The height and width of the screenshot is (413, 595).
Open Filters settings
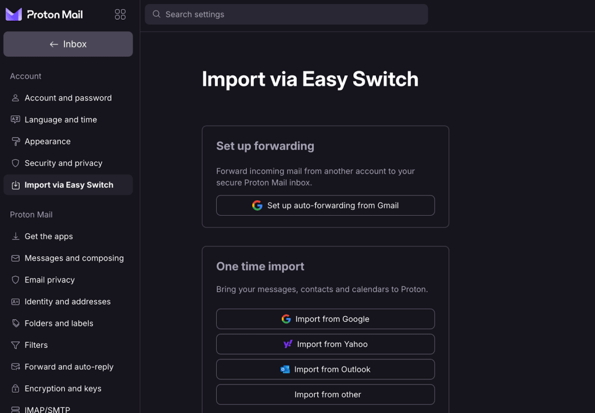69,345
